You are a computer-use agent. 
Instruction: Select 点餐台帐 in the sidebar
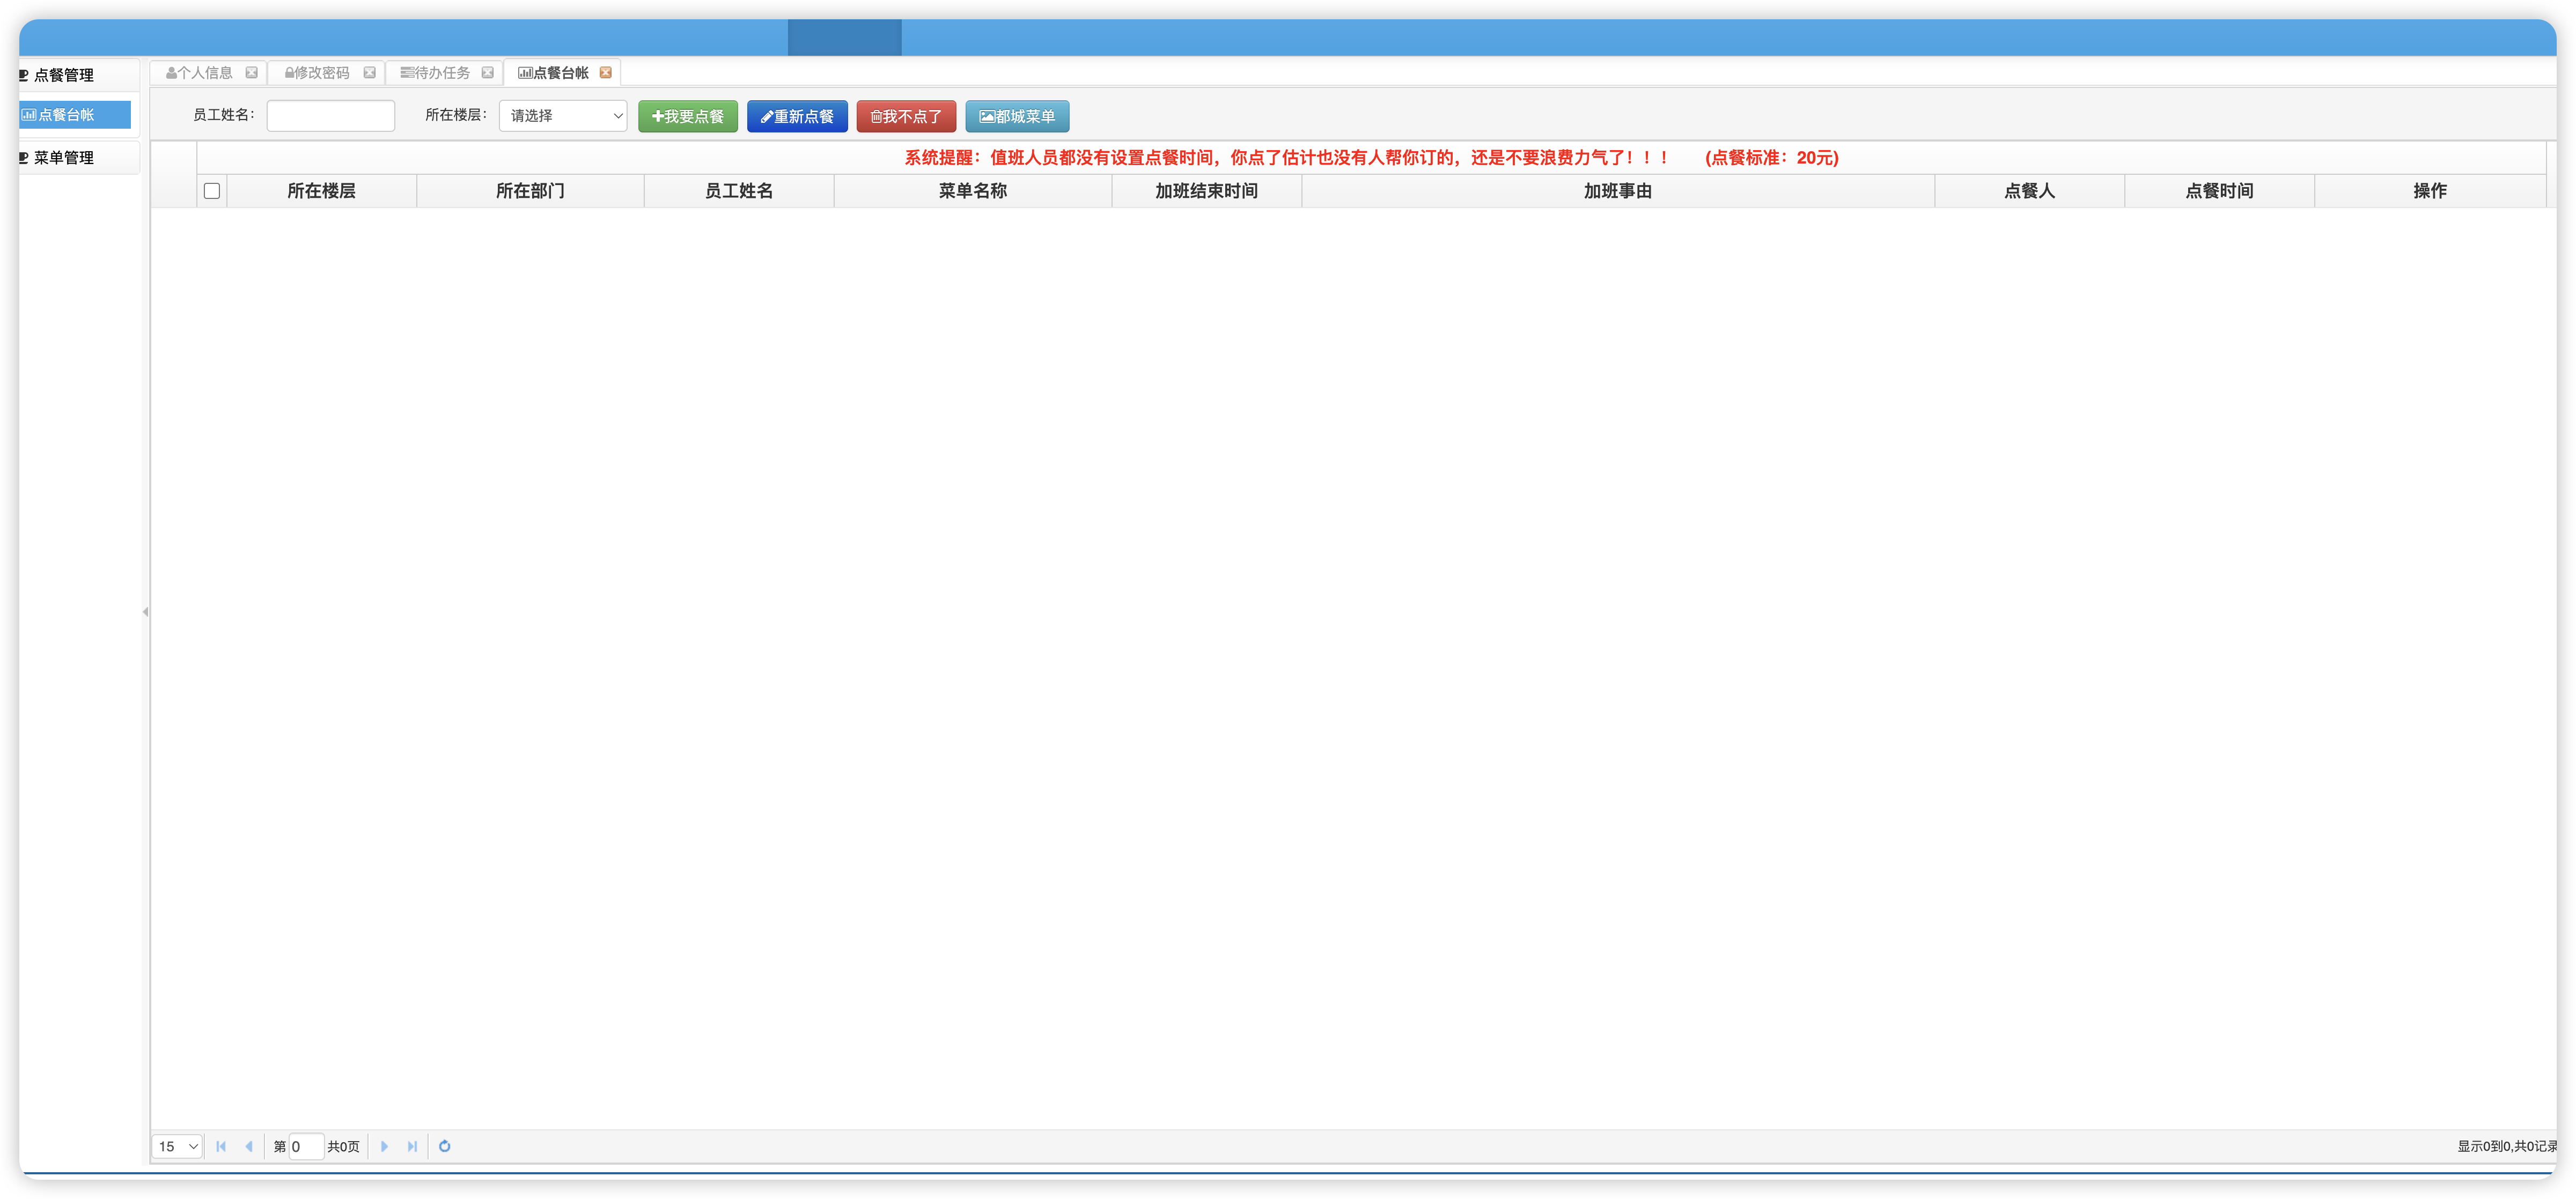[75, 115]
